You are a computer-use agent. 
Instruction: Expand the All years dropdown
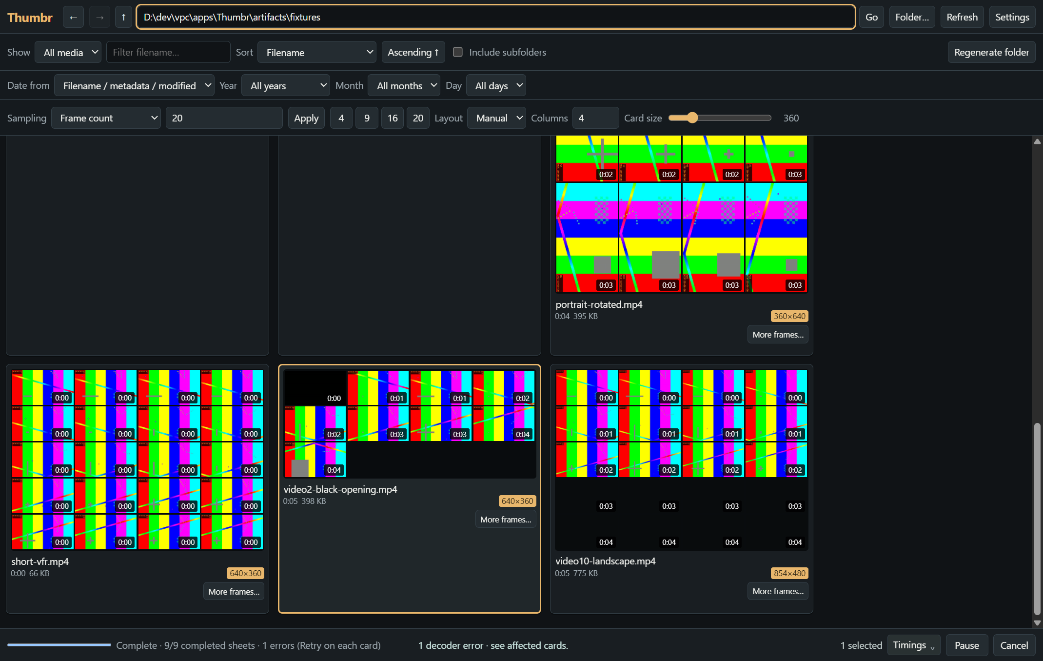(x=286, y=85)
